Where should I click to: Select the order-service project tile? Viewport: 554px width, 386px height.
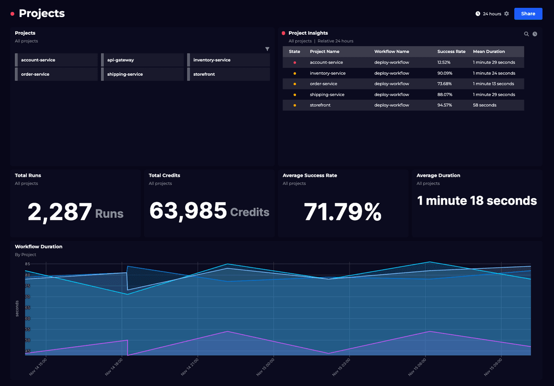[x=56, y=74]
